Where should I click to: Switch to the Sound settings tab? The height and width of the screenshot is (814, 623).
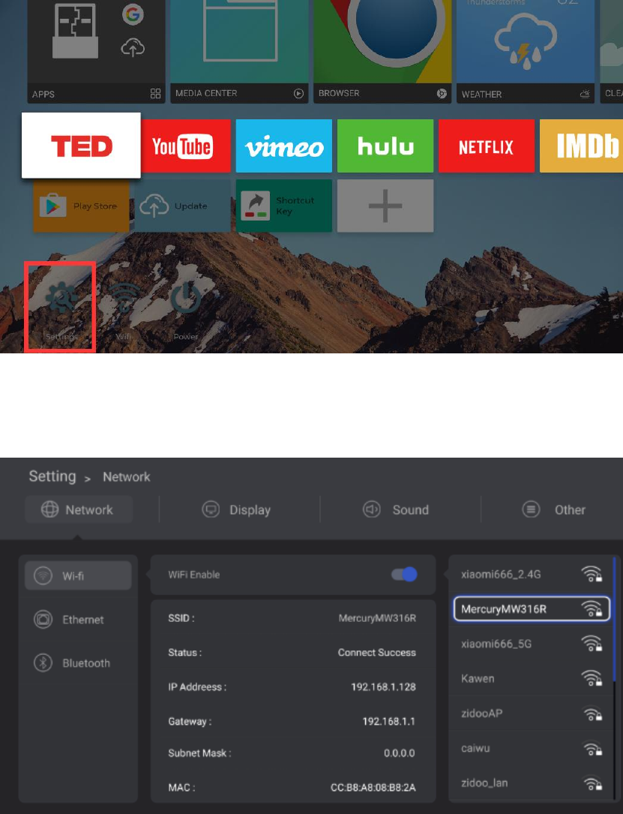click(x=396, y=509)
